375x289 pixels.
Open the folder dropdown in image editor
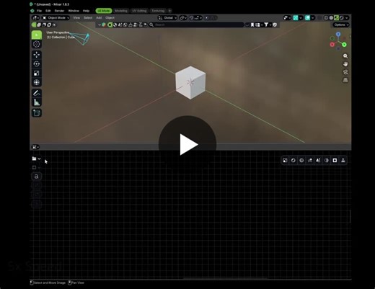pos(36,159)
